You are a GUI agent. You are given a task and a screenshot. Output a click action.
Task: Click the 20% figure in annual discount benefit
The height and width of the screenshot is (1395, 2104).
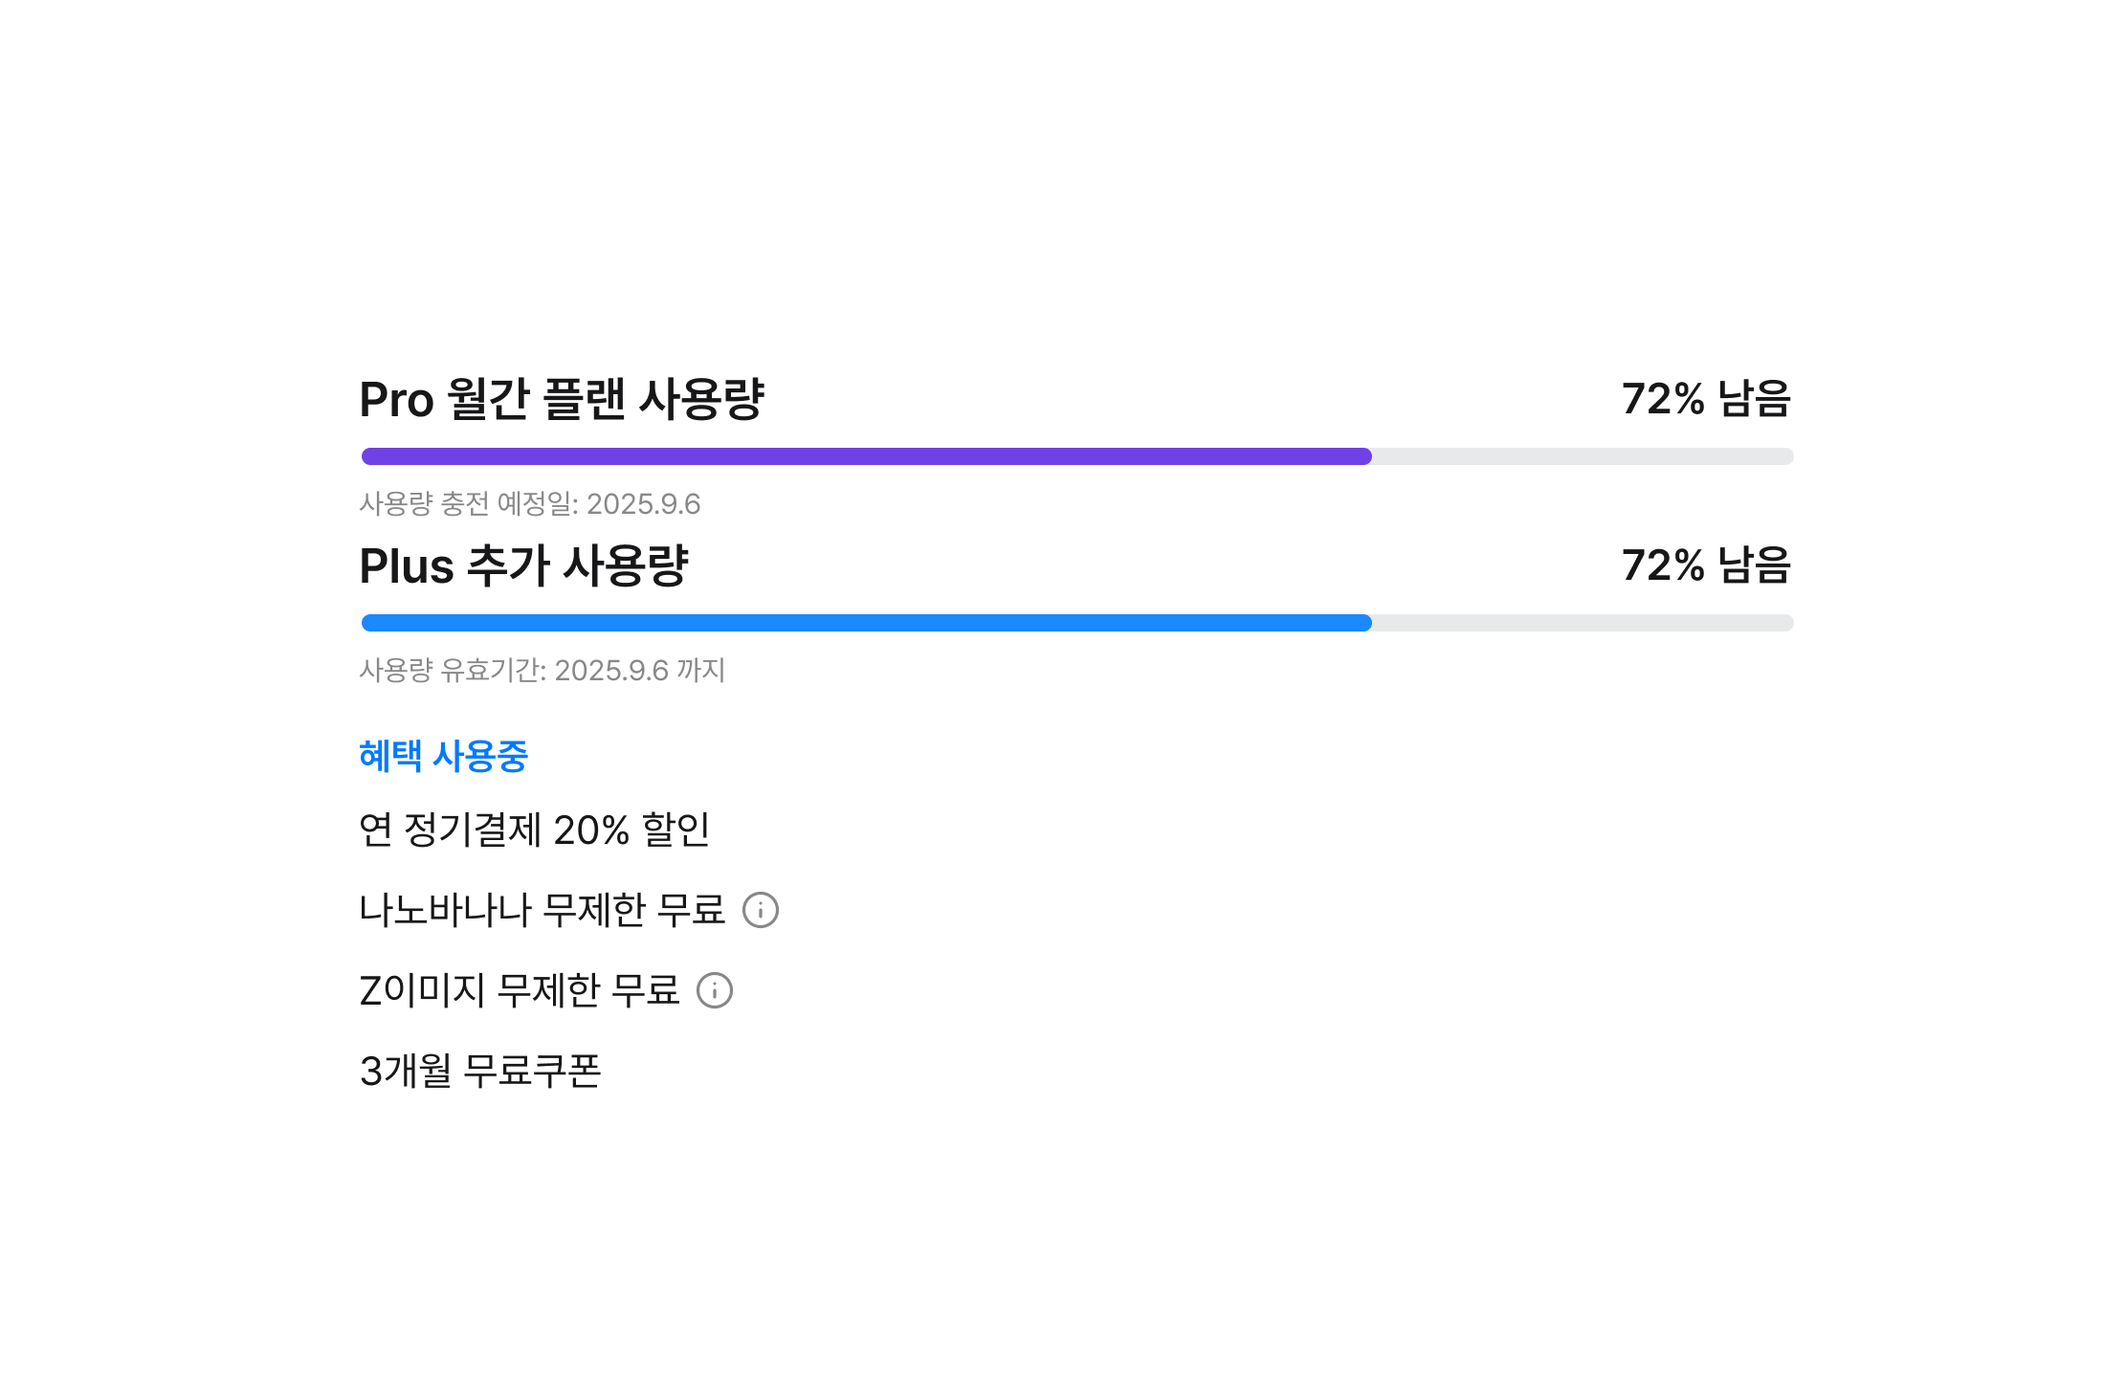coord(591,830)
